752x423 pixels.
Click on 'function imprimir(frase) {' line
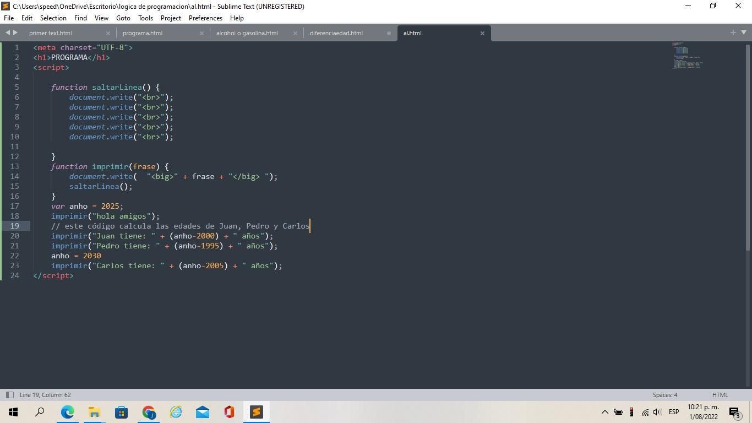pos(110,166)
